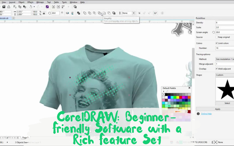Click the info icon beside Online Help
The width and height of the screenshot is (234, 146).
(198, 114)
